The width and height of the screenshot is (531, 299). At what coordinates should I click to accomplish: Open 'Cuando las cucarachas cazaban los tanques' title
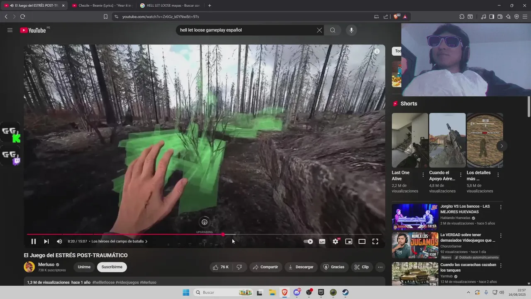[x=468, y=267]
